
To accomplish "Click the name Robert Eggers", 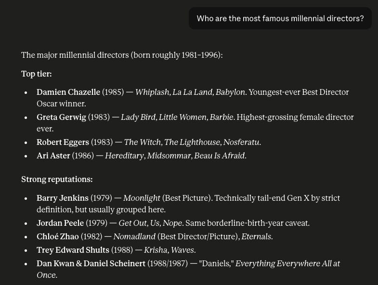I will [x=63, y=142].
